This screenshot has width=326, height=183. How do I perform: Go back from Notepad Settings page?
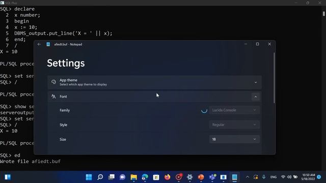tap(39, 44)
